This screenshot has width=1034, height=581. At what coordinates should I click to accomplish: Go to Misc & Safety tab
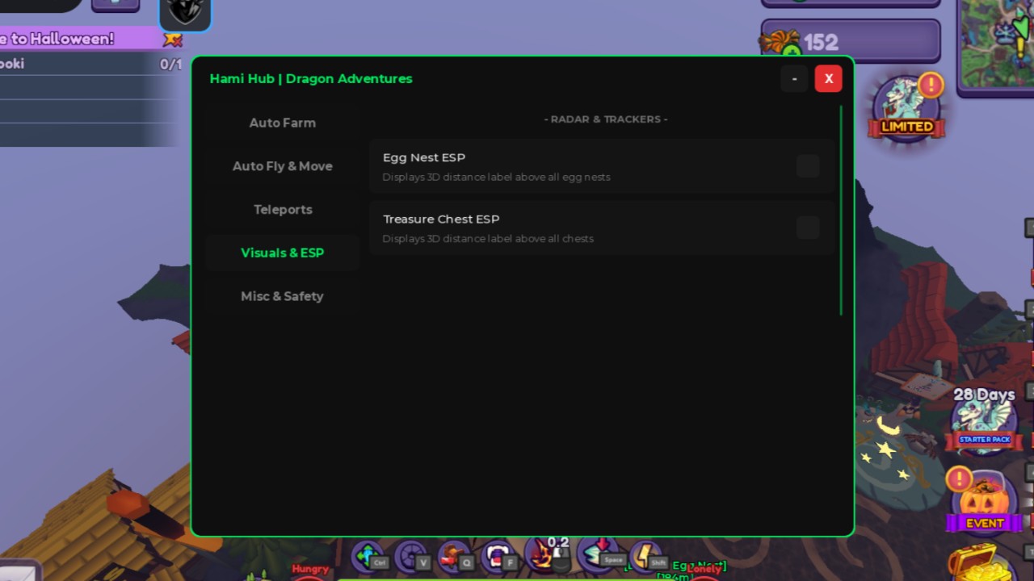[x=282, y=296]
